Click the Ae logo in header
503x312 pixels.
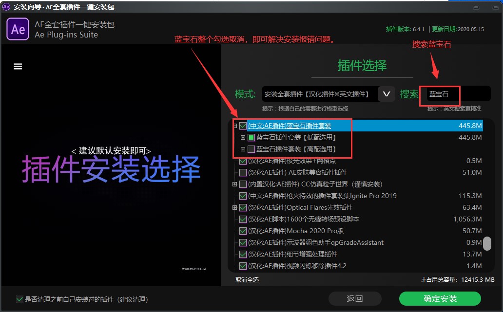tap(18, 30)
